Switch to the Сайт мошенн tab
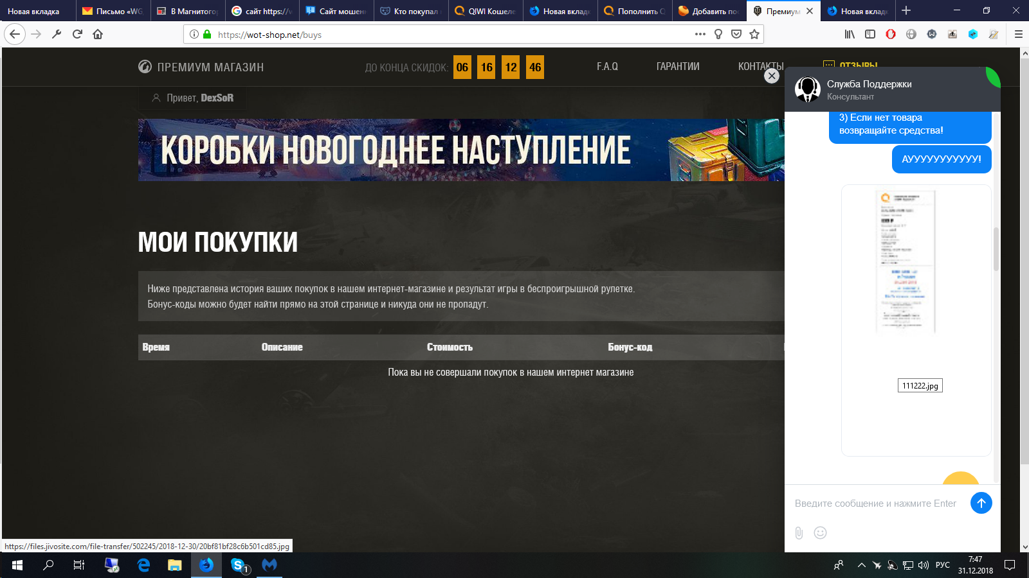Viewport: 1029px width, 578px height. point(336,11)
